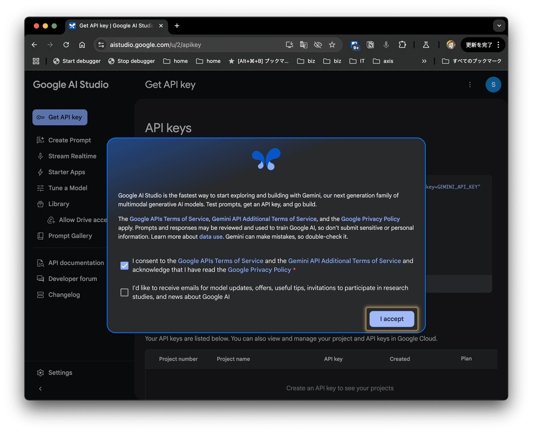The image size is (533, 433).
Task: Open the account avatar labeled S
Action: (493, 85)
